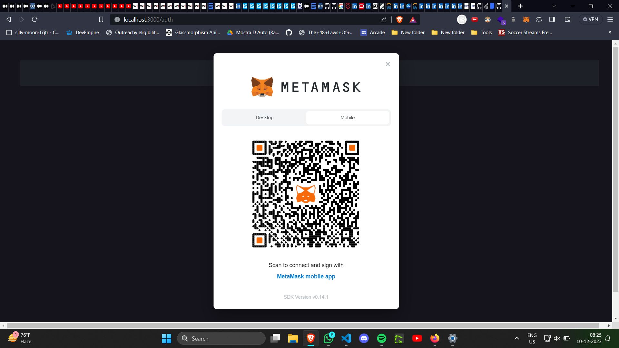Close the MetaMask connect modal
Viewport: 619px width, 348px height.
[x=388, y=64]
